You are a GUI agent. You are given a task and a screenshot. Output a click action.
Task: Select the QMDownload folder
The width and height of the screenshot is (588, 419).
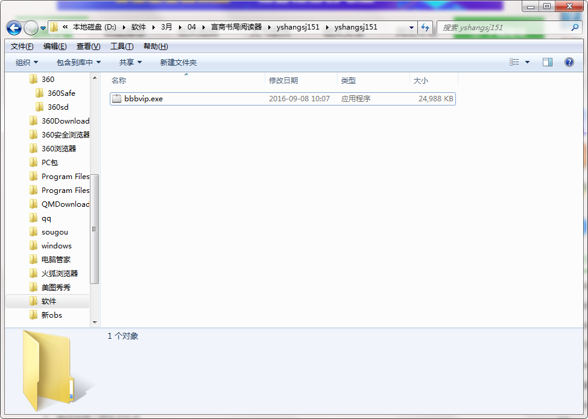coord(65,204)
